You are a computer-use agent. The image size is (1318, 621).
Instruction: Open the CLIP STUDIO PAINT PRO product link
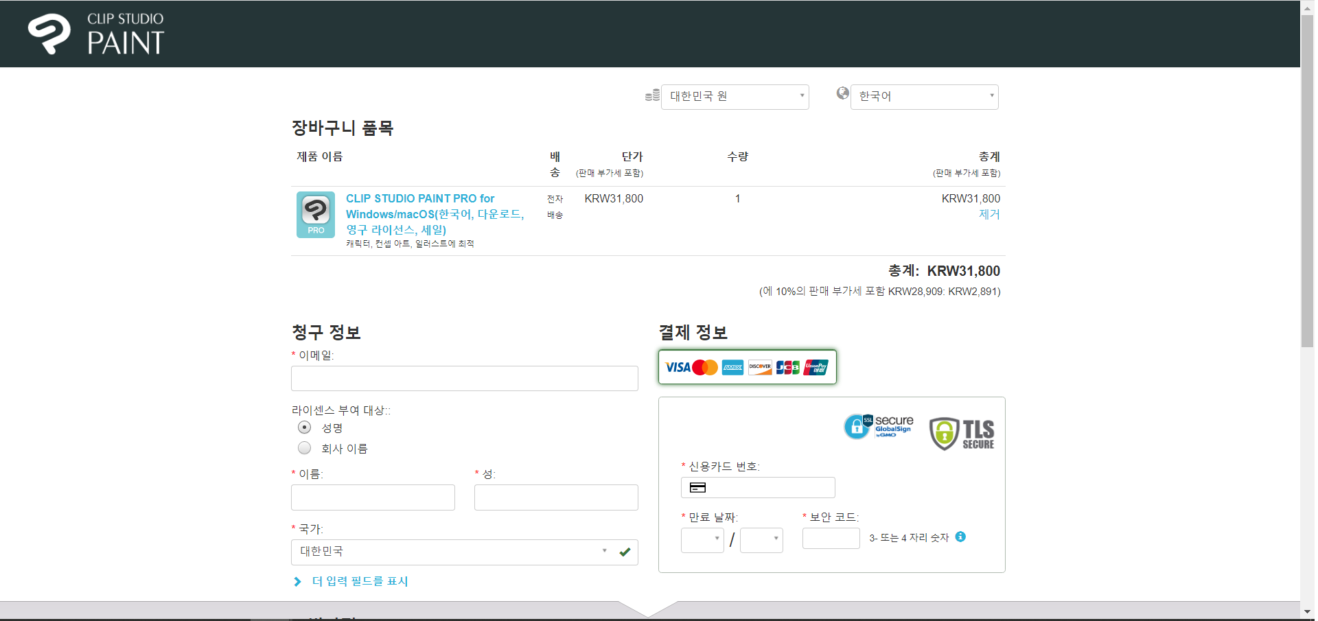(435, 214)
